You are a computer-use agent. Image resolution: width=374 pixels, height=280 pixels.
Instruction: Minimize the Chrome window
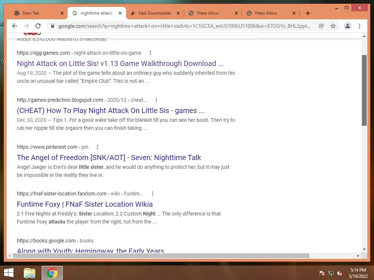336,8
